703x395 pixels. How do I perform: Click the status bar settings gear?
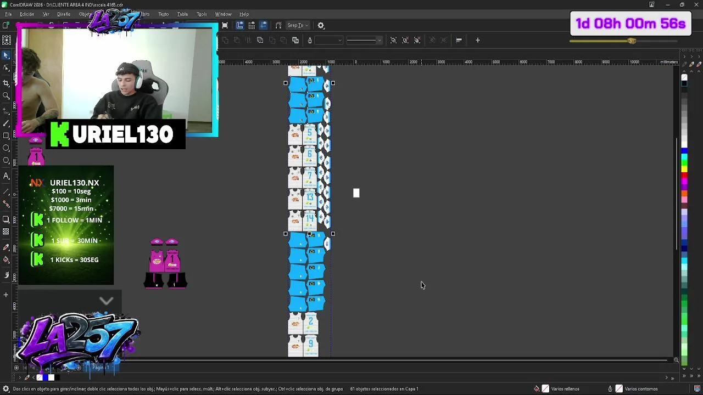click(6, 389)
